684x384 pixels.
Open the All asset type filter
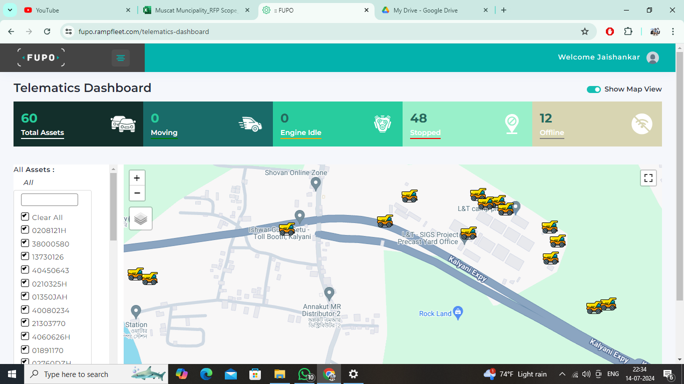point(28,182)
